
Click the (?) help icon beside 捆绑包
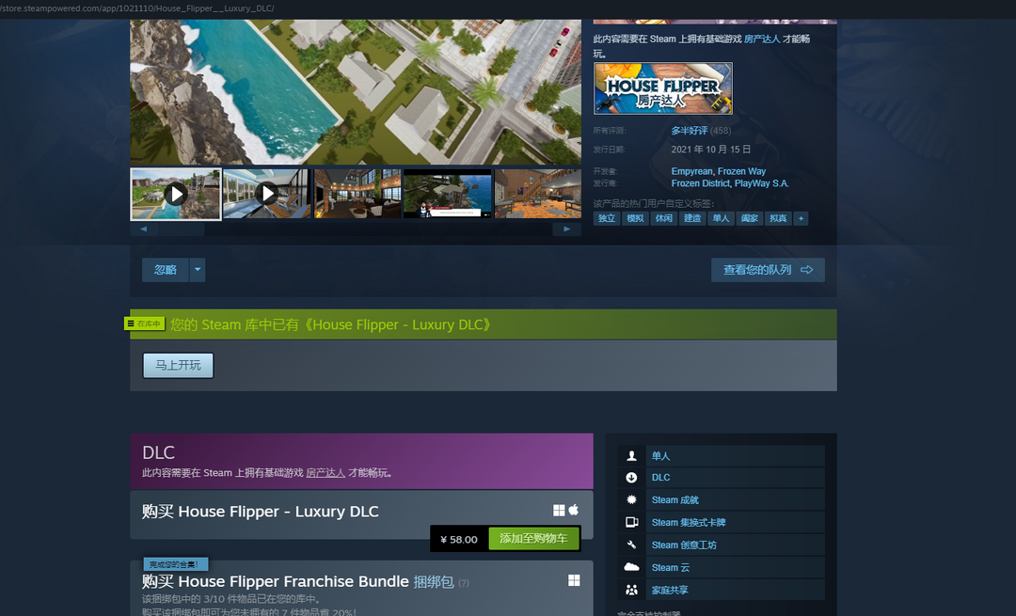click(x=463, y=583)
